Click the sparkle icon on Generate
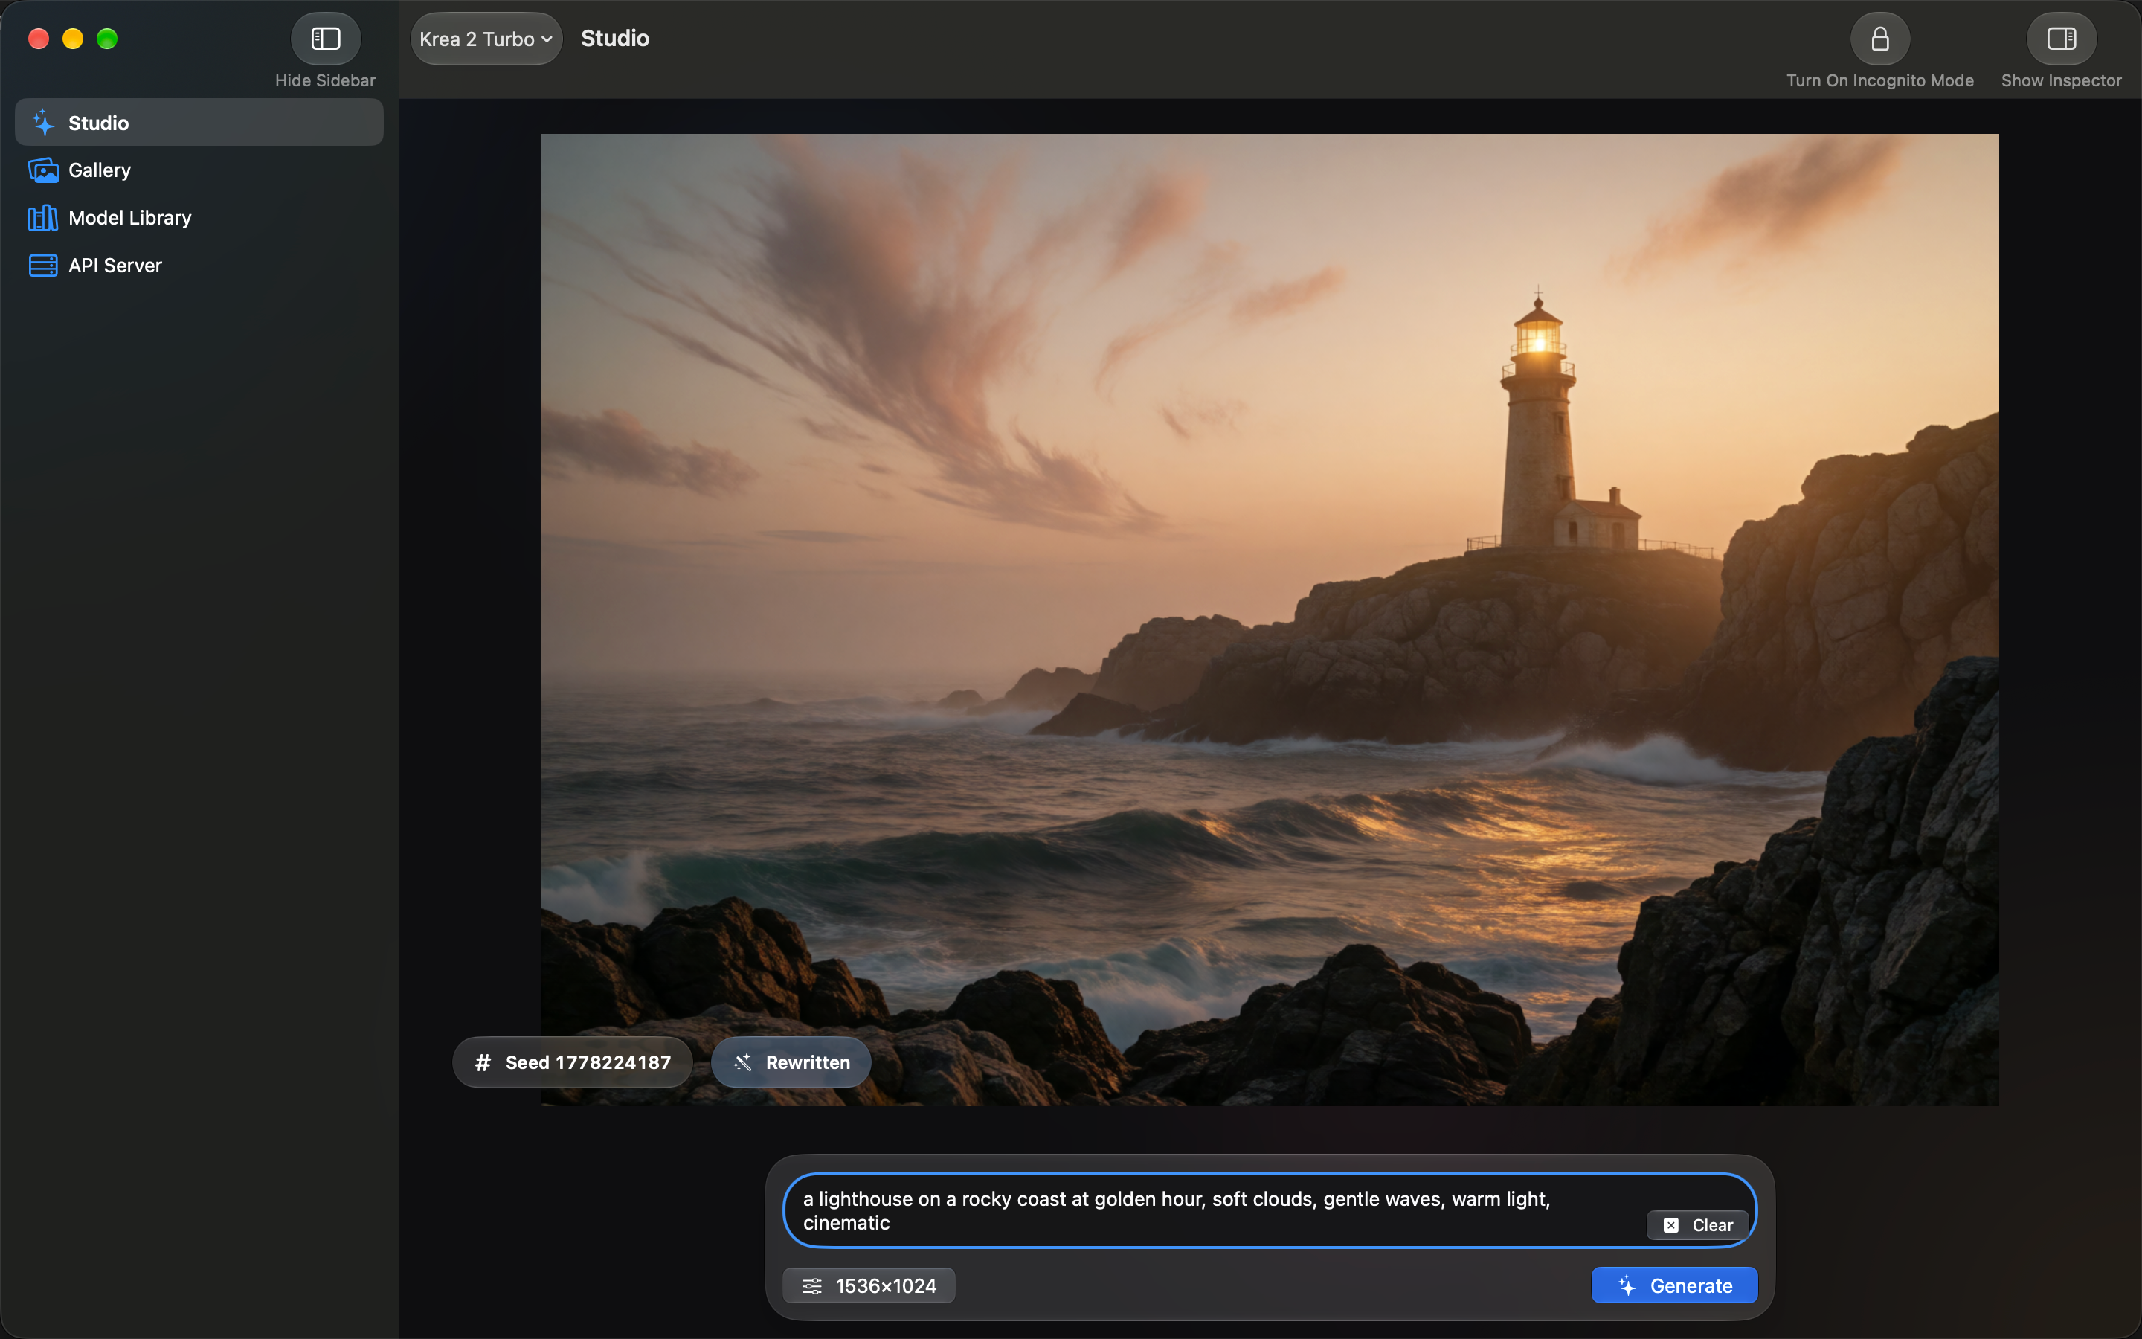Viewport: 2142px width, 1339px height. [1627, 1286]
